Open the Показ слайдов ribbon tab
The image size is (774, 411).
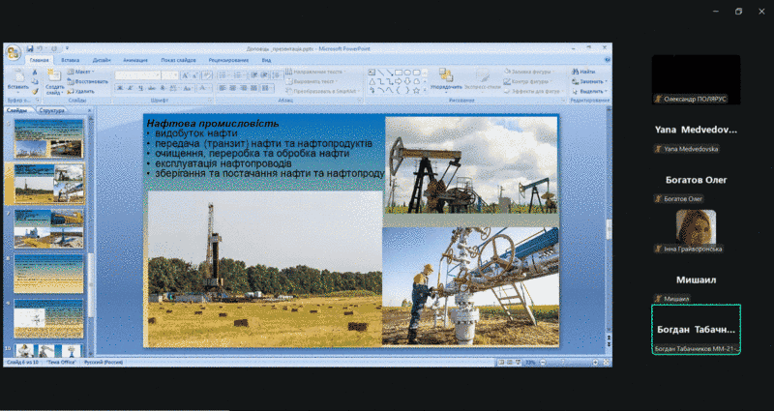177,60
